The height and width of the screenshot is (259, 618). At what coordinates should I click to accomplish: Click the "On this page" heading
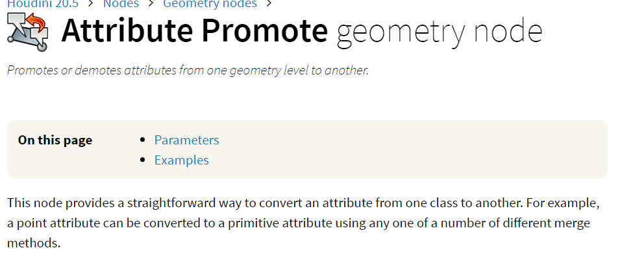(55, 141)
